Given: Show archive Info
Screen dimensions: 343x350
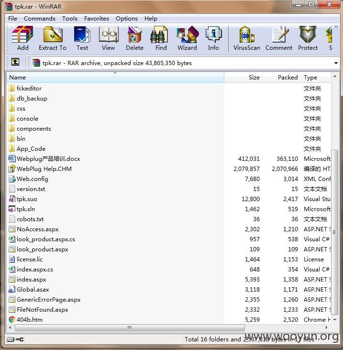Looking at the screenshot, I should pyautogui.click(x=213, y=38).
